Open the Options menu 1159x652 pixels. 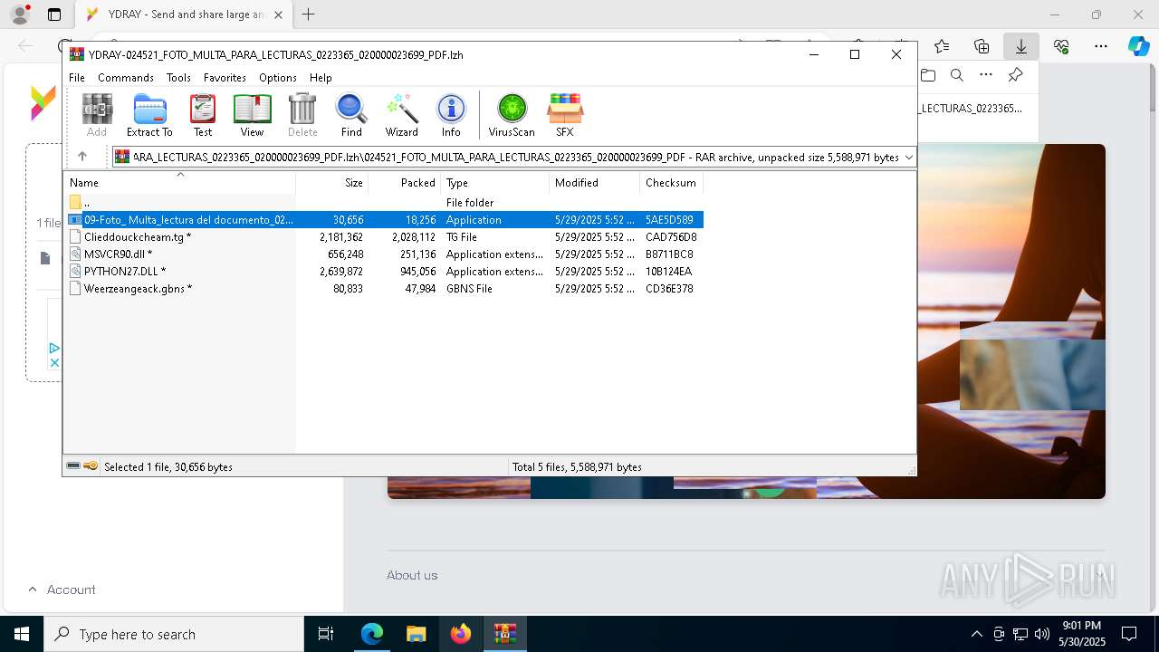(x=278, y=78)
